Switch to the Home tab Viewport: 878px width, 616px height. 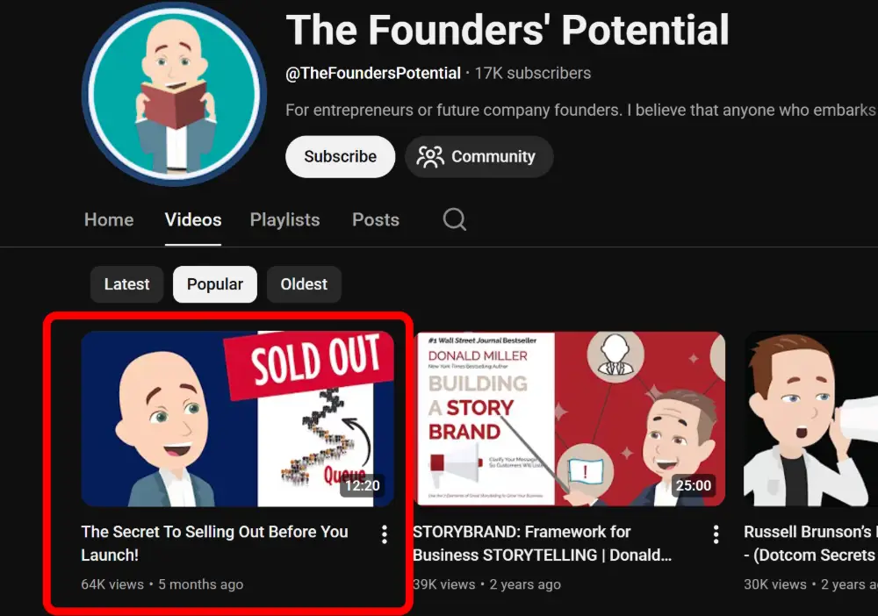[x=109, y=220]
